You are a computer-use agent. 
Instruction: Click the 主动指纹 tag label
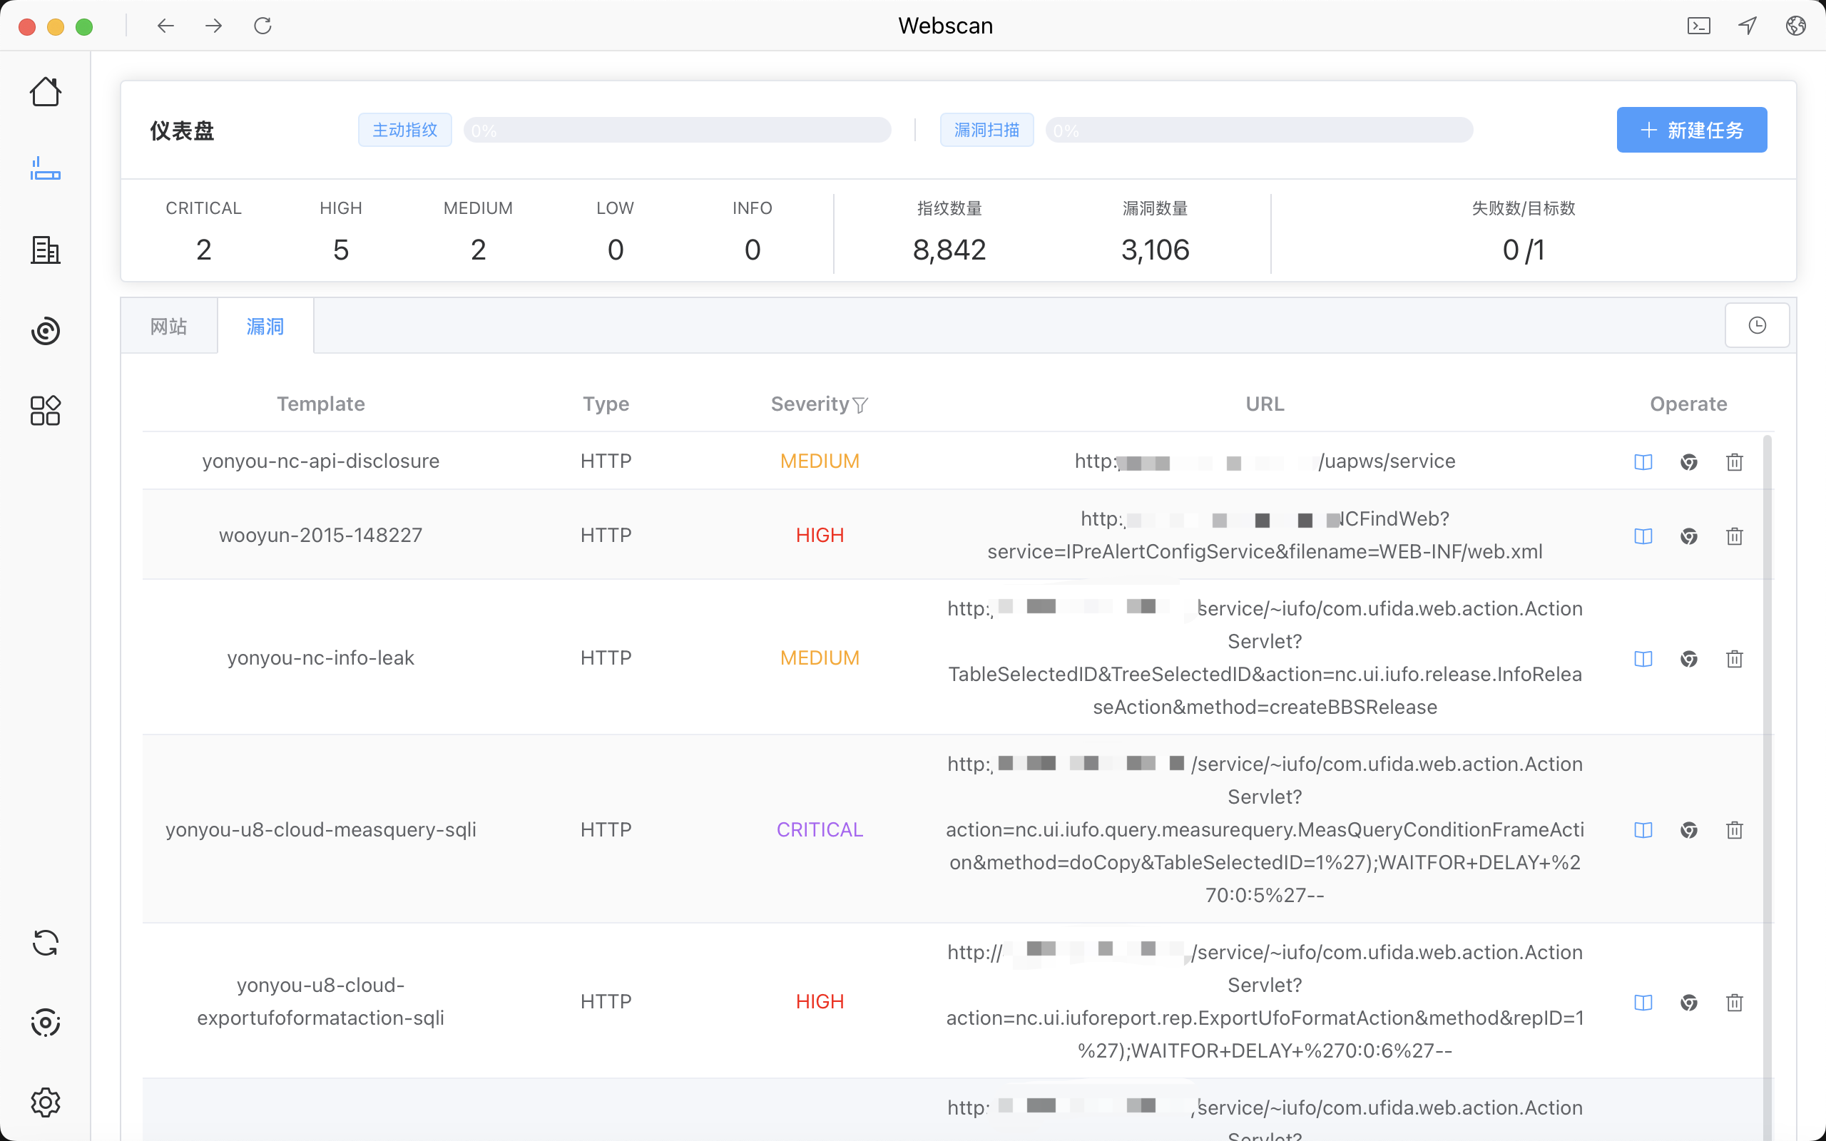pyautogui.click(x=404, y=130)
